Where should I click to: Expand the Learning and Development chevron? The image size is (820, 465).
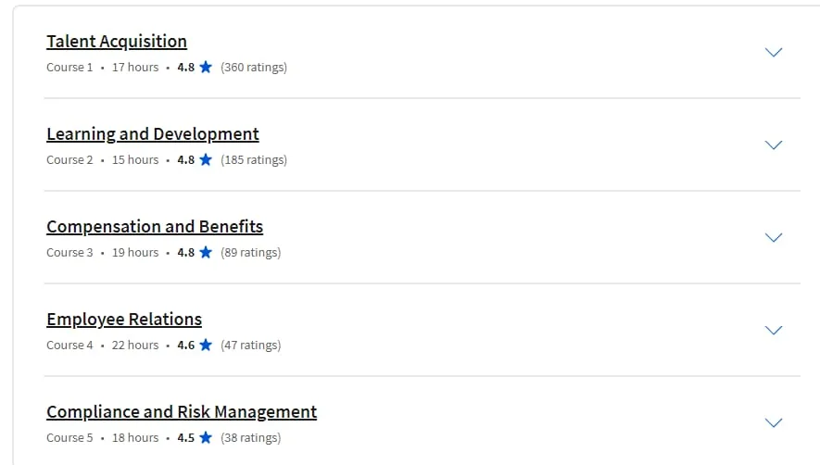click(x=774, y=145)
